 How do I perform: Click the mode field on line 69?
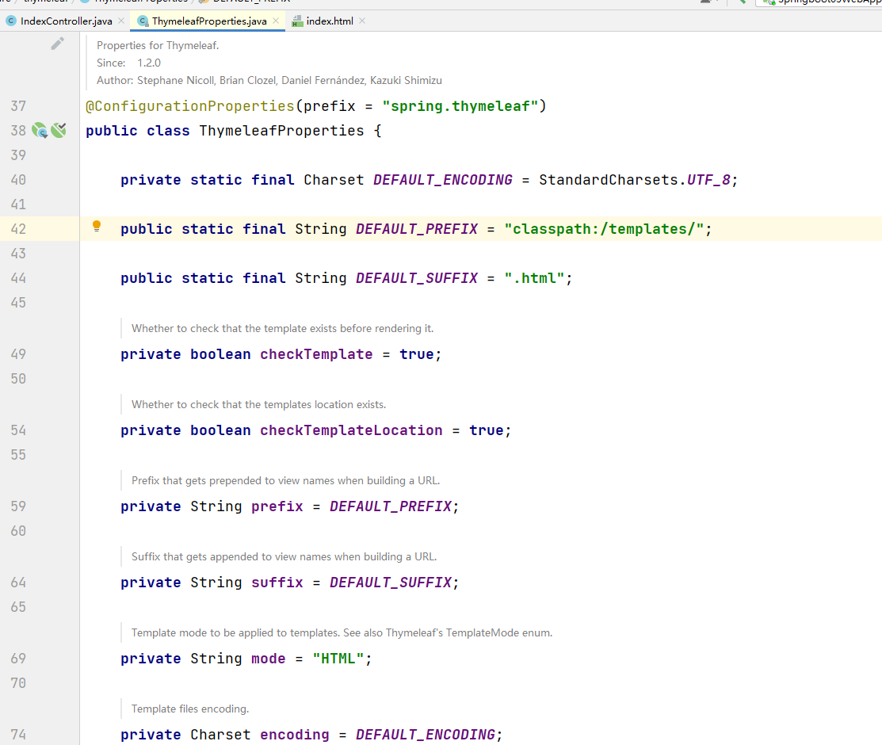click(x=269, y=659)
